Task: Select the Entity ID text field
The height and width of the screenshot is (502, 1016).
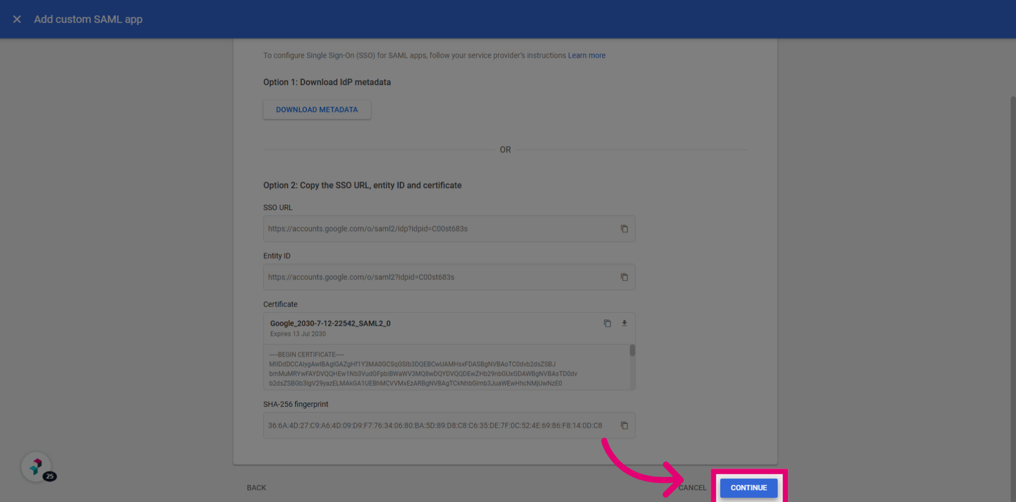Action: (449, 277)
